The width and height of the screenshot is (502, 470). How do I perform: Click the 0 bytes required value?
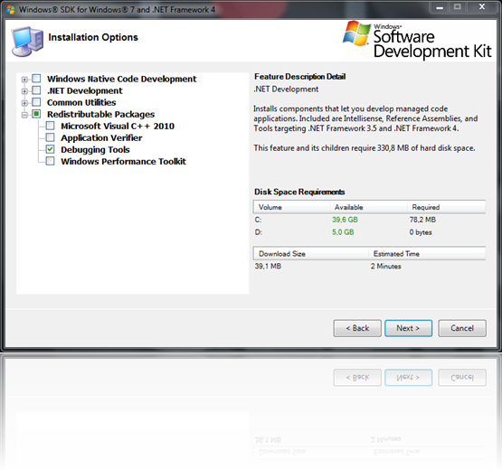pos(421,232)
